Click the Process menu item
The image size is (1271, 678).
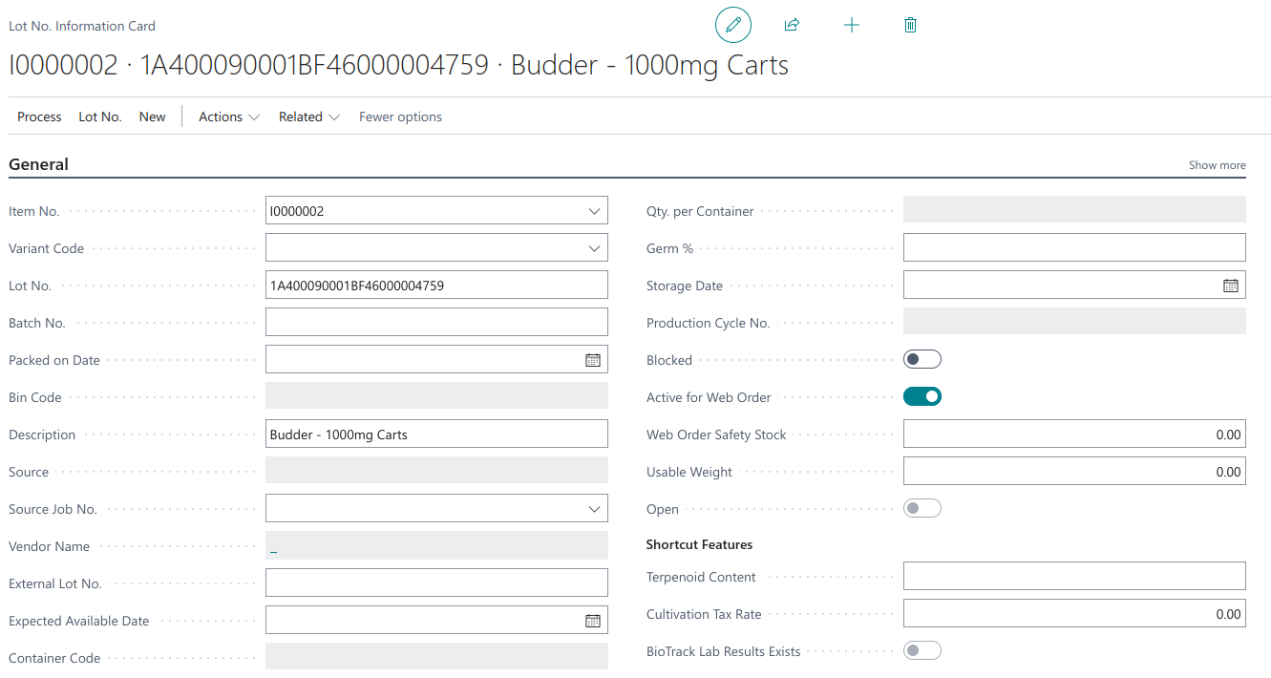(x=39, y=117)
